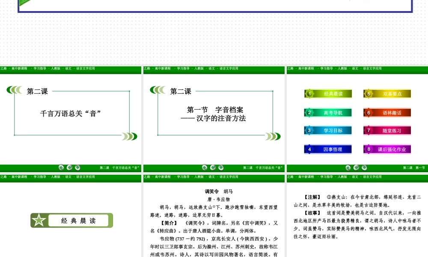Select the 课后强化作业 button numbered 8
428x257 pixels.
[x=387, y=149]
